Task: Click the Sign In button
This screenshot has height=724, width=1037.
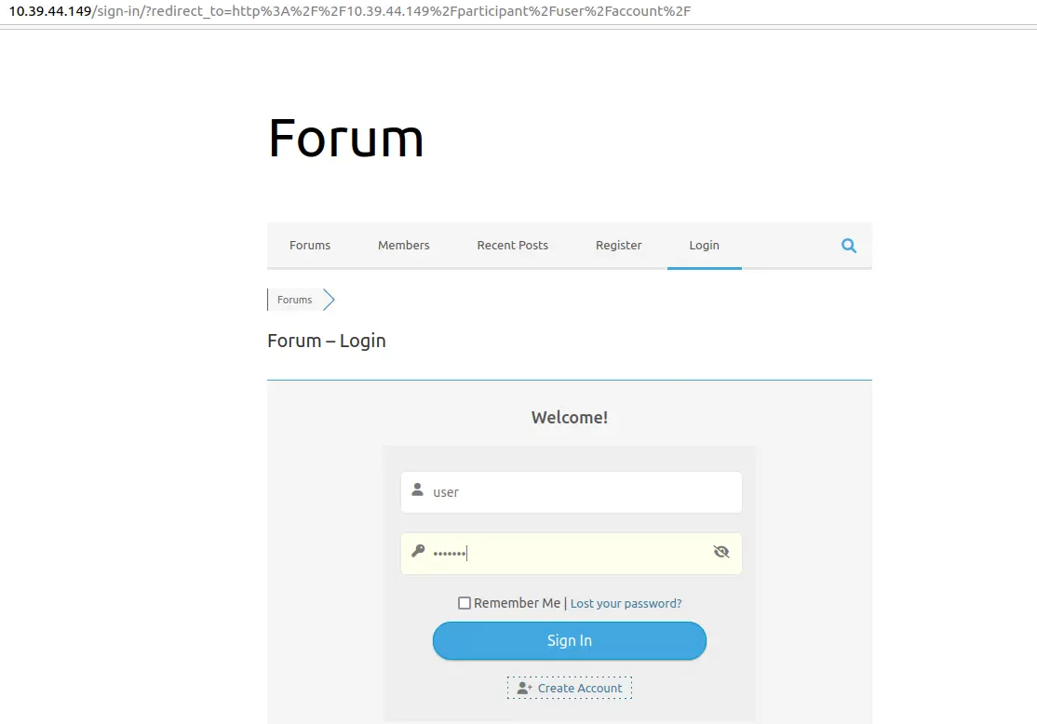Action: [x=570, y=640]
